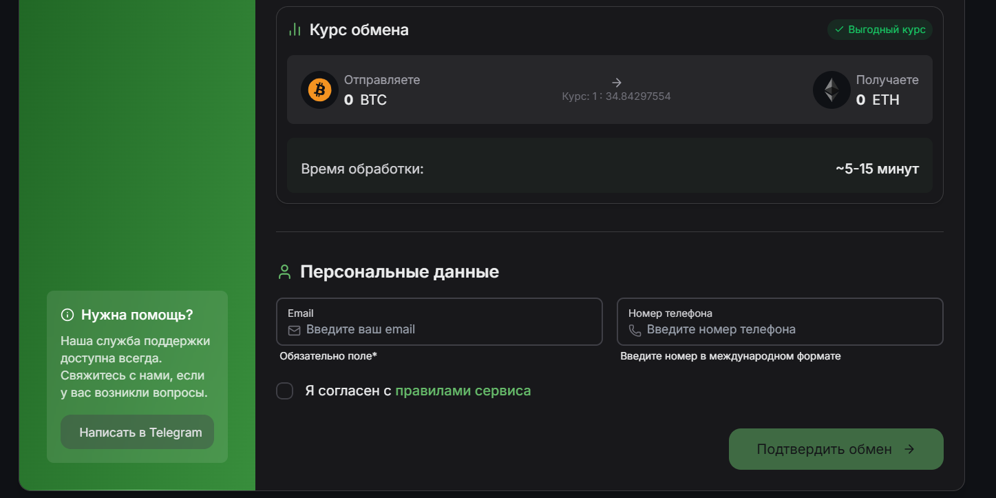Click the 0 ETH receive amount

(878, 100)
